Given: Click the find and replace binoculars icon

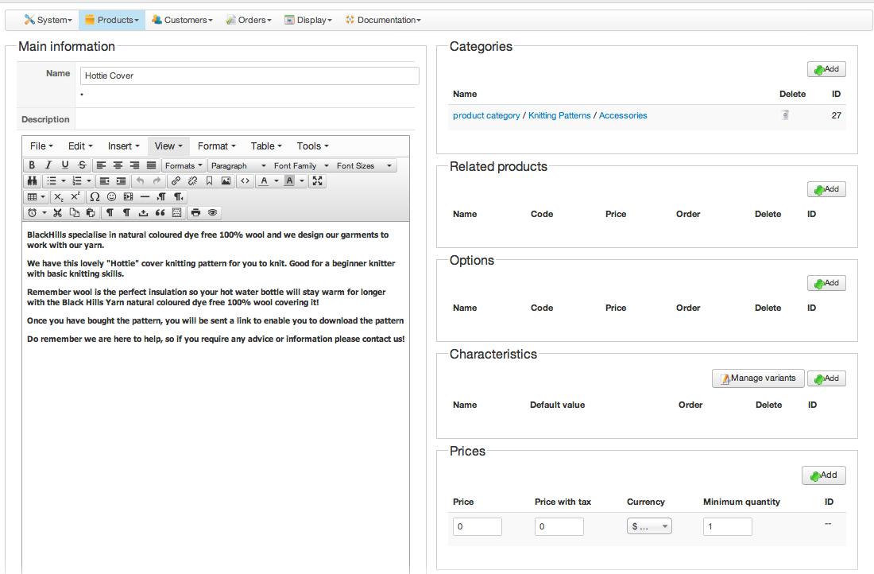Looking at the screenshot, I should [32, 181].
